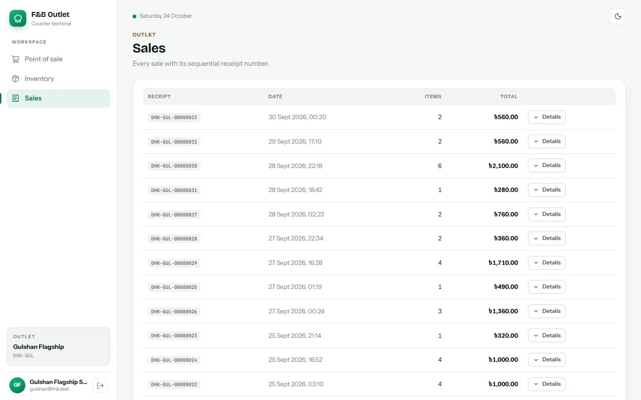
Task: Click receipt number DHK-GUL-00000033
Action: click(x=174, y=117)
